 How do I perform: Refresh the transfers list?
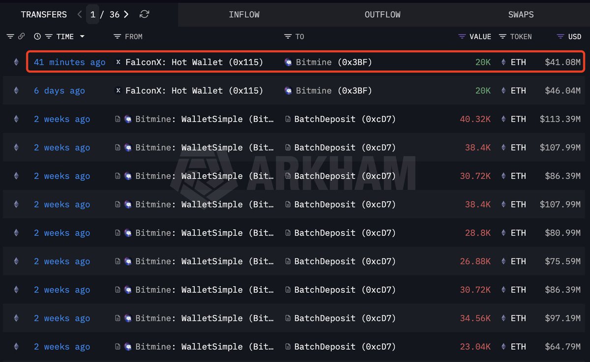pyautogui.click(x=144, y=14)
